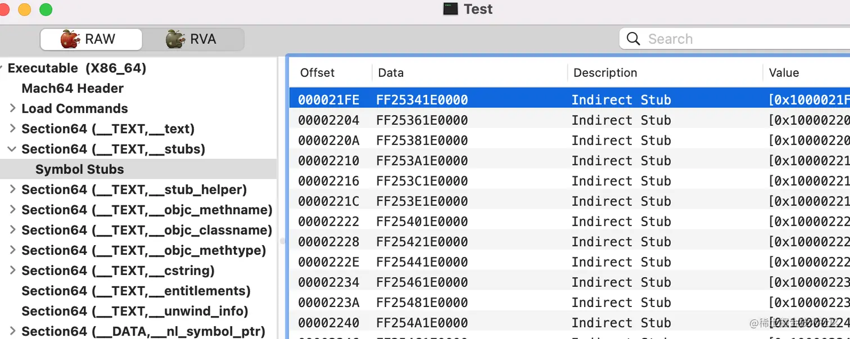The height and width of the screenshot is (339, 850).
Task: Expand Section64 (__TEXT,__text) disclosure arrow
Action: coord(12,129)
